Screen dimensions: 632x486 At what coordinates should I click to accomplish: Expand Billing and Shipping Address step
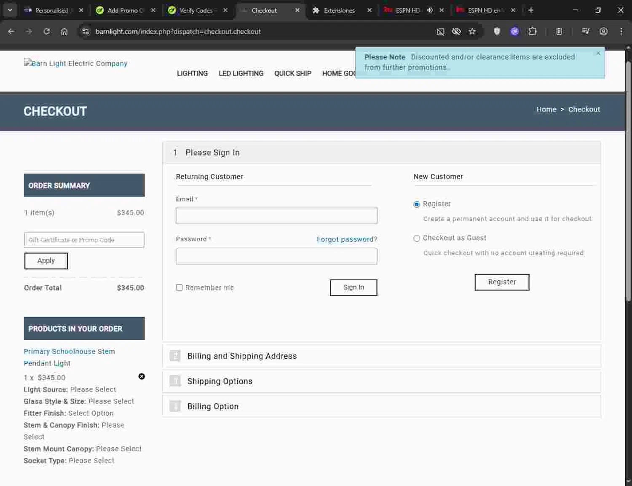tap(381, 356)
